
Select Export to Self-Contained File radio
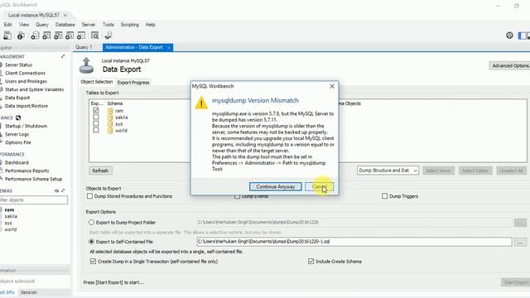pyautogui.click(x=91, y=242)
